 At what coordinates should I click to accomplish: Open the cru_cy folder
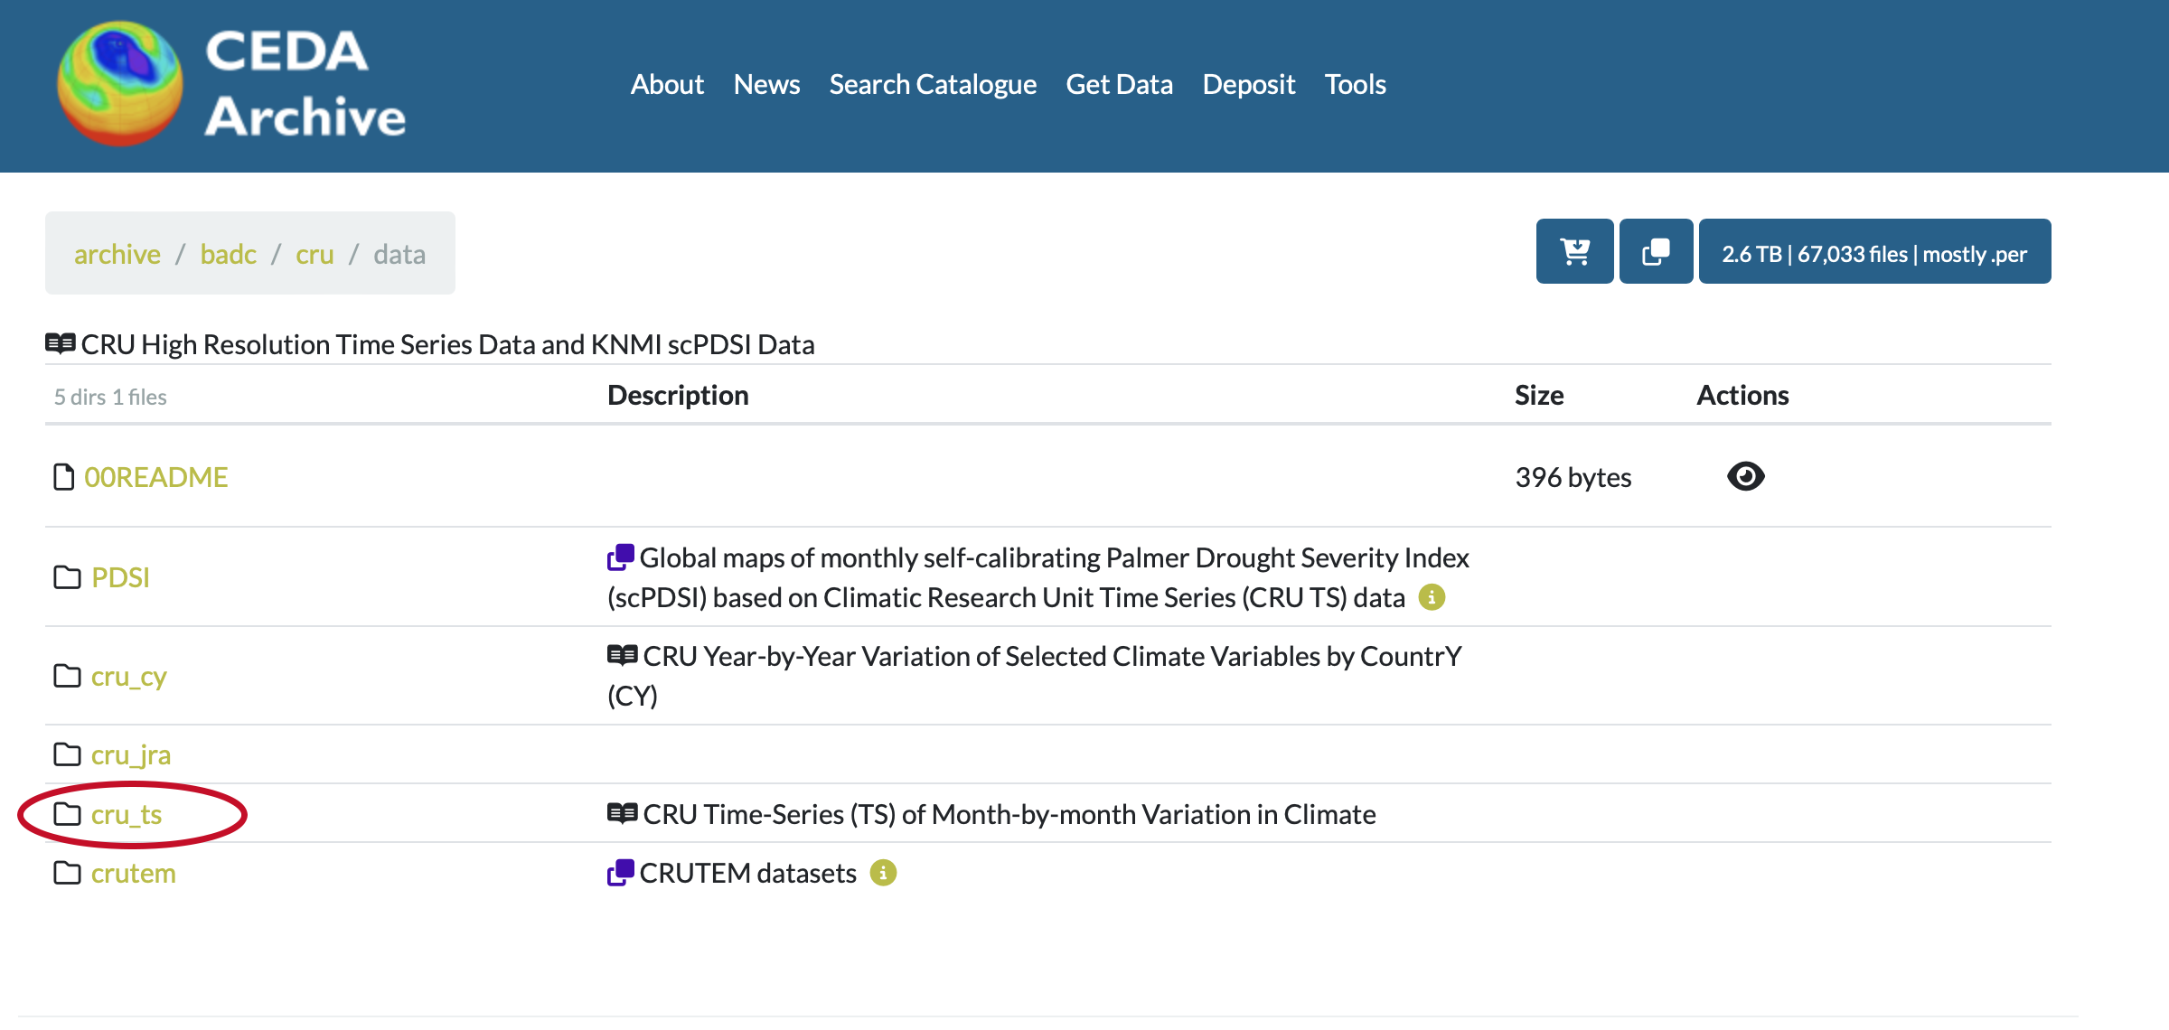(x=128, y=677)
